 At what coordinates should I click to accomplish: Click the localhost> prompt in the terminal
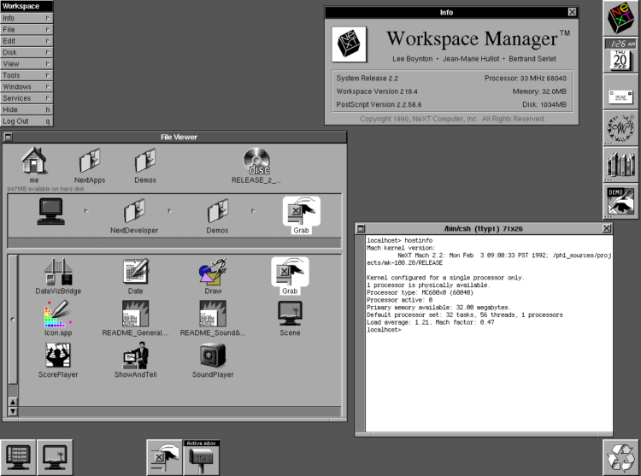pos(385,330)
